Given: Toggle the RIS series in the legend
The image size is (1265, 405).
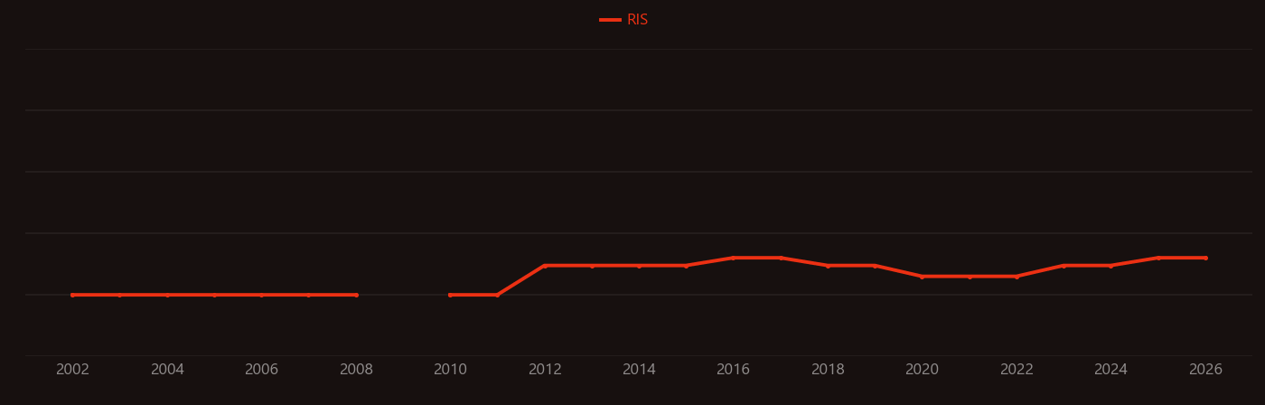Looking at the screenshot, I should (x=624, y=20).
